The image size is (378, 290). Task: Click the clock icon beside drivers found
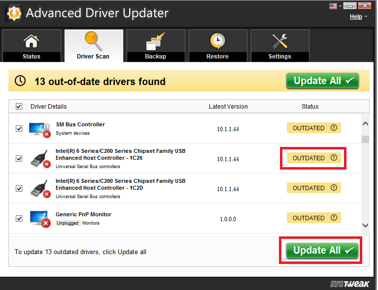pyautogui.click(x=20, y=81)
